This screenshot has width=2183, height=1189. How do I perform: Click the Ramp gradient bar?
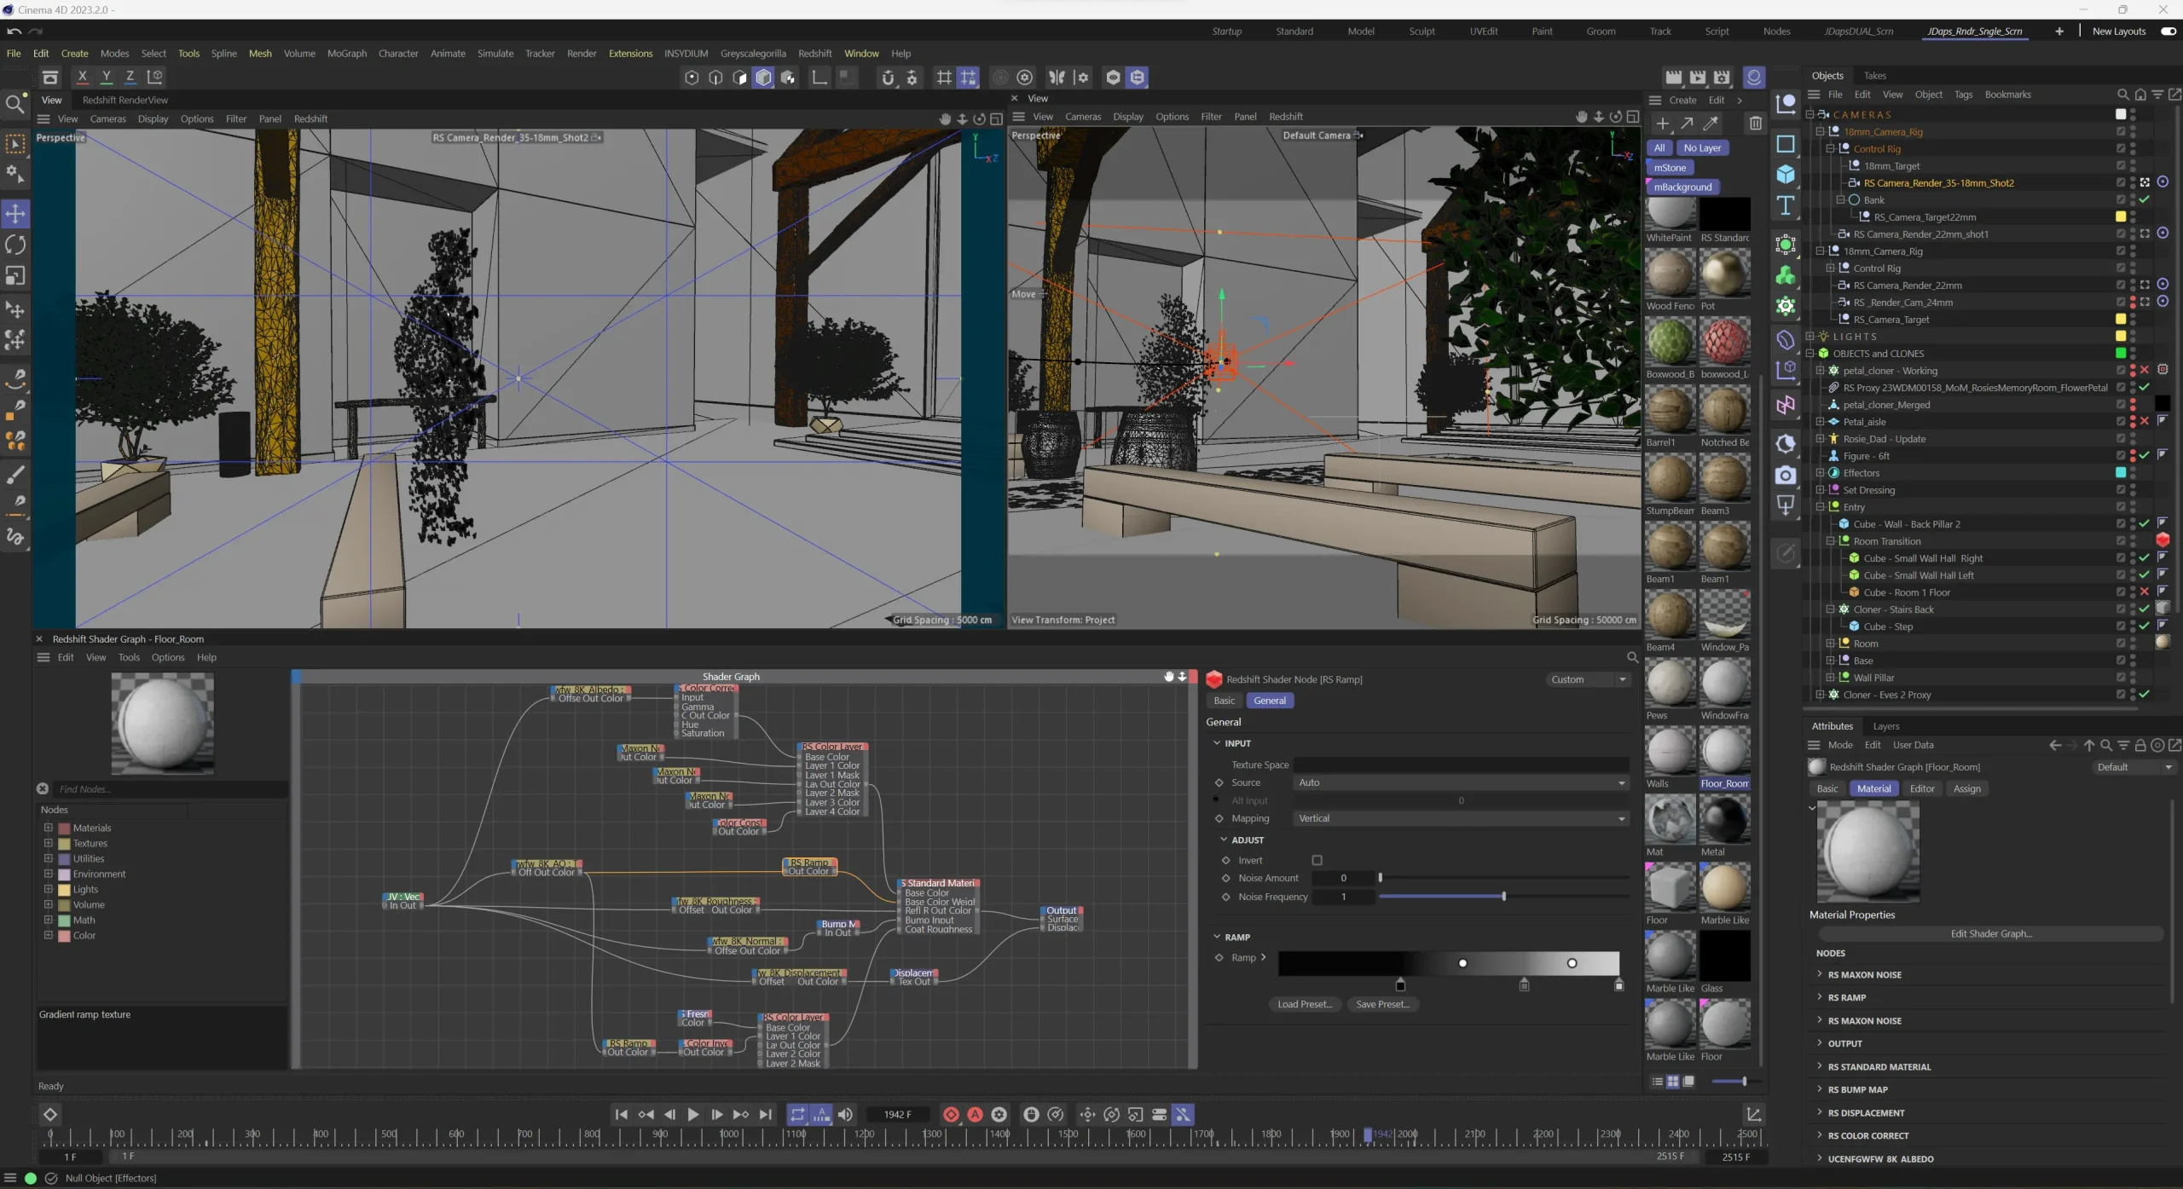1448,963
